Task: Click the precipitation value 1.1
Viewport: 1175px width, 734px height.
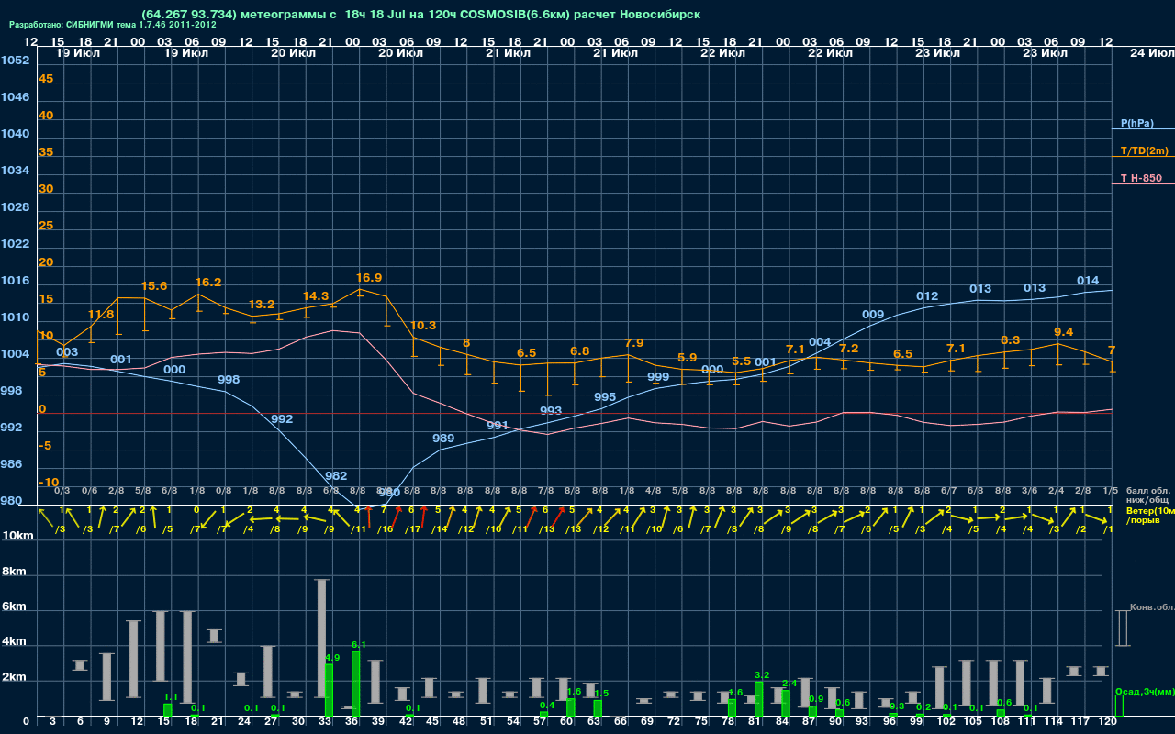Action: coord(171,697)
